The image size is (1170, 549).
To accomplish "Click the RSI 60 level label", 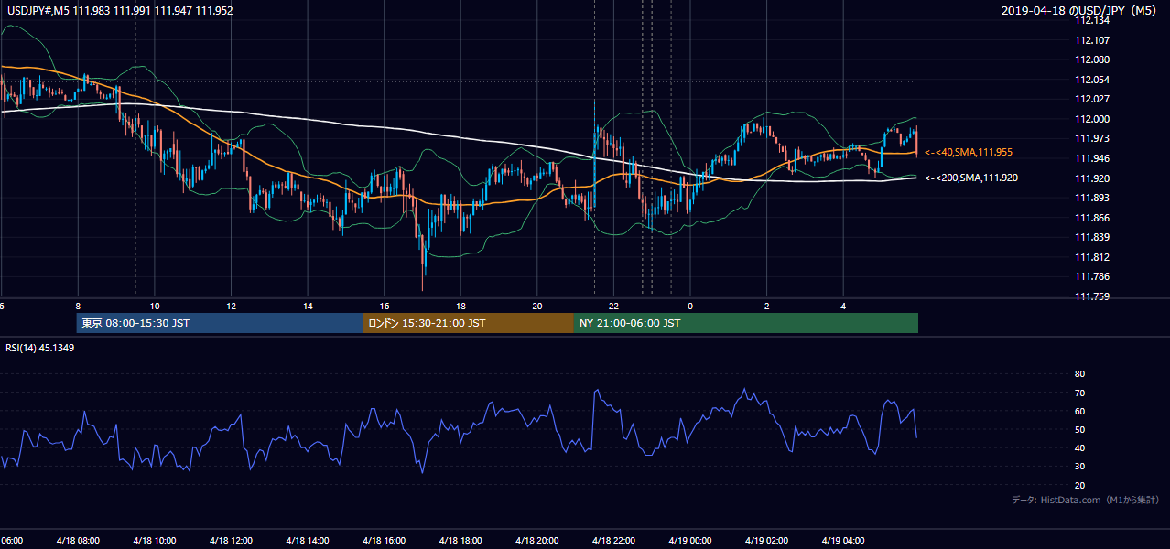I will point(1079,411).
